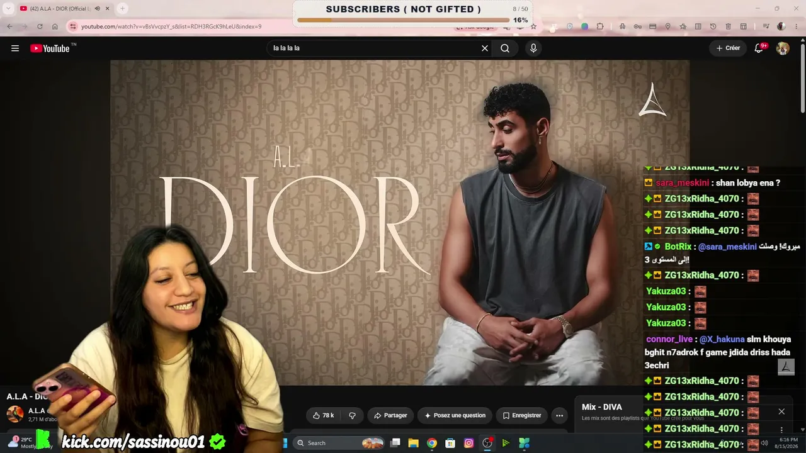Share the video using Partager
Image resolution: width=806 pixels, height=453 pixels.
pos(390,416)
